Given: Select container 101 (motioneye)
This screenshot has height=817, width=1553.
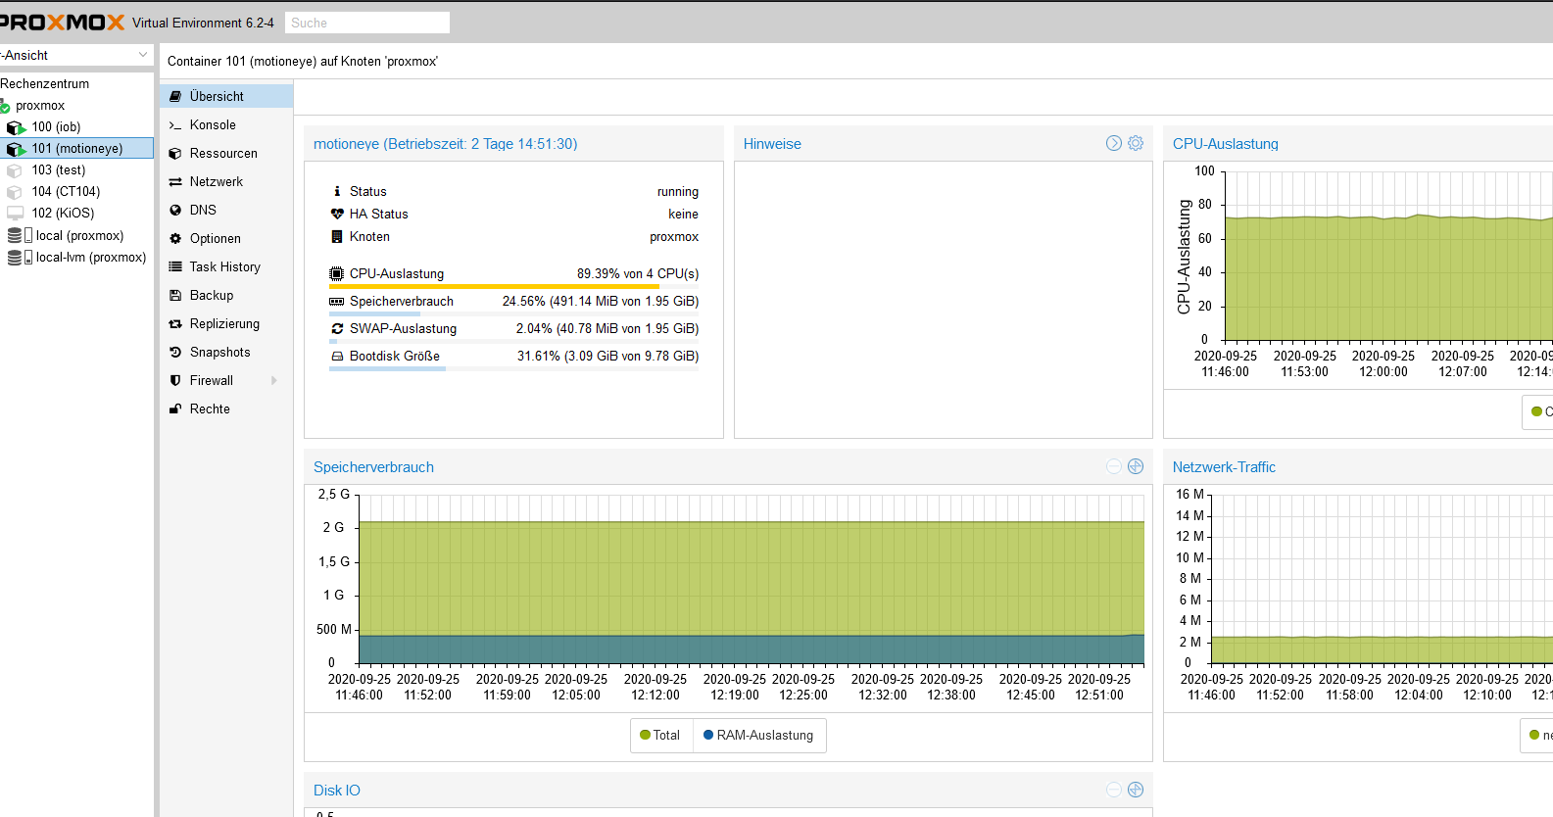Looking at the screenshot, I should (x=76, y=148).
